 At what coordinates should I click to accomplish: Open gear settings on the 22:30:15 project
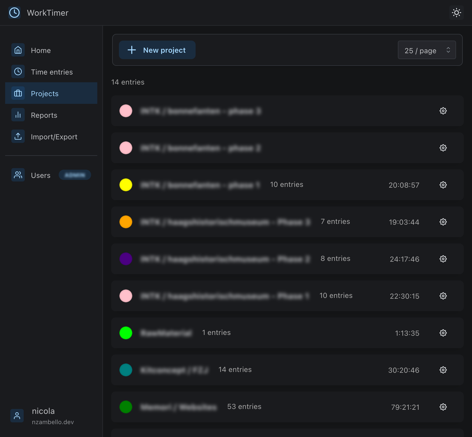pyautogui.click(x=443, y=296)
